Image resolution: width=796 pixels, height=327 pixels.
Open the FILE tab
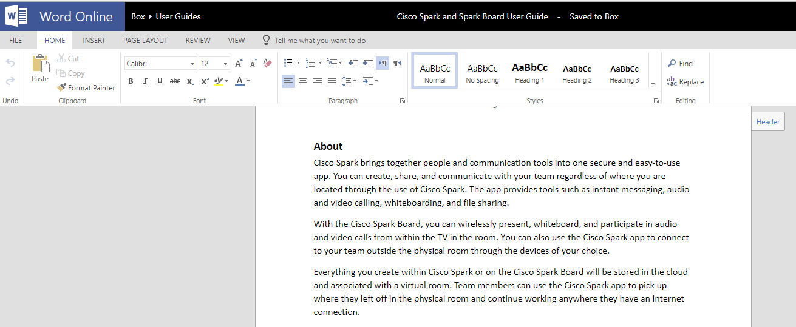[x=15, y=41]
